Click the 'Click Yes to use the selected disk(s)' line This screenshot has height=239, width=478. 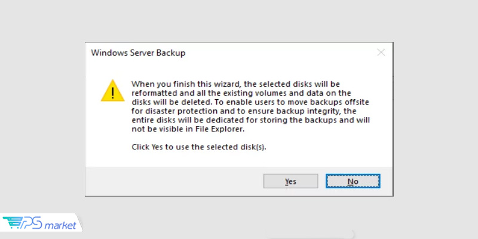199,147
